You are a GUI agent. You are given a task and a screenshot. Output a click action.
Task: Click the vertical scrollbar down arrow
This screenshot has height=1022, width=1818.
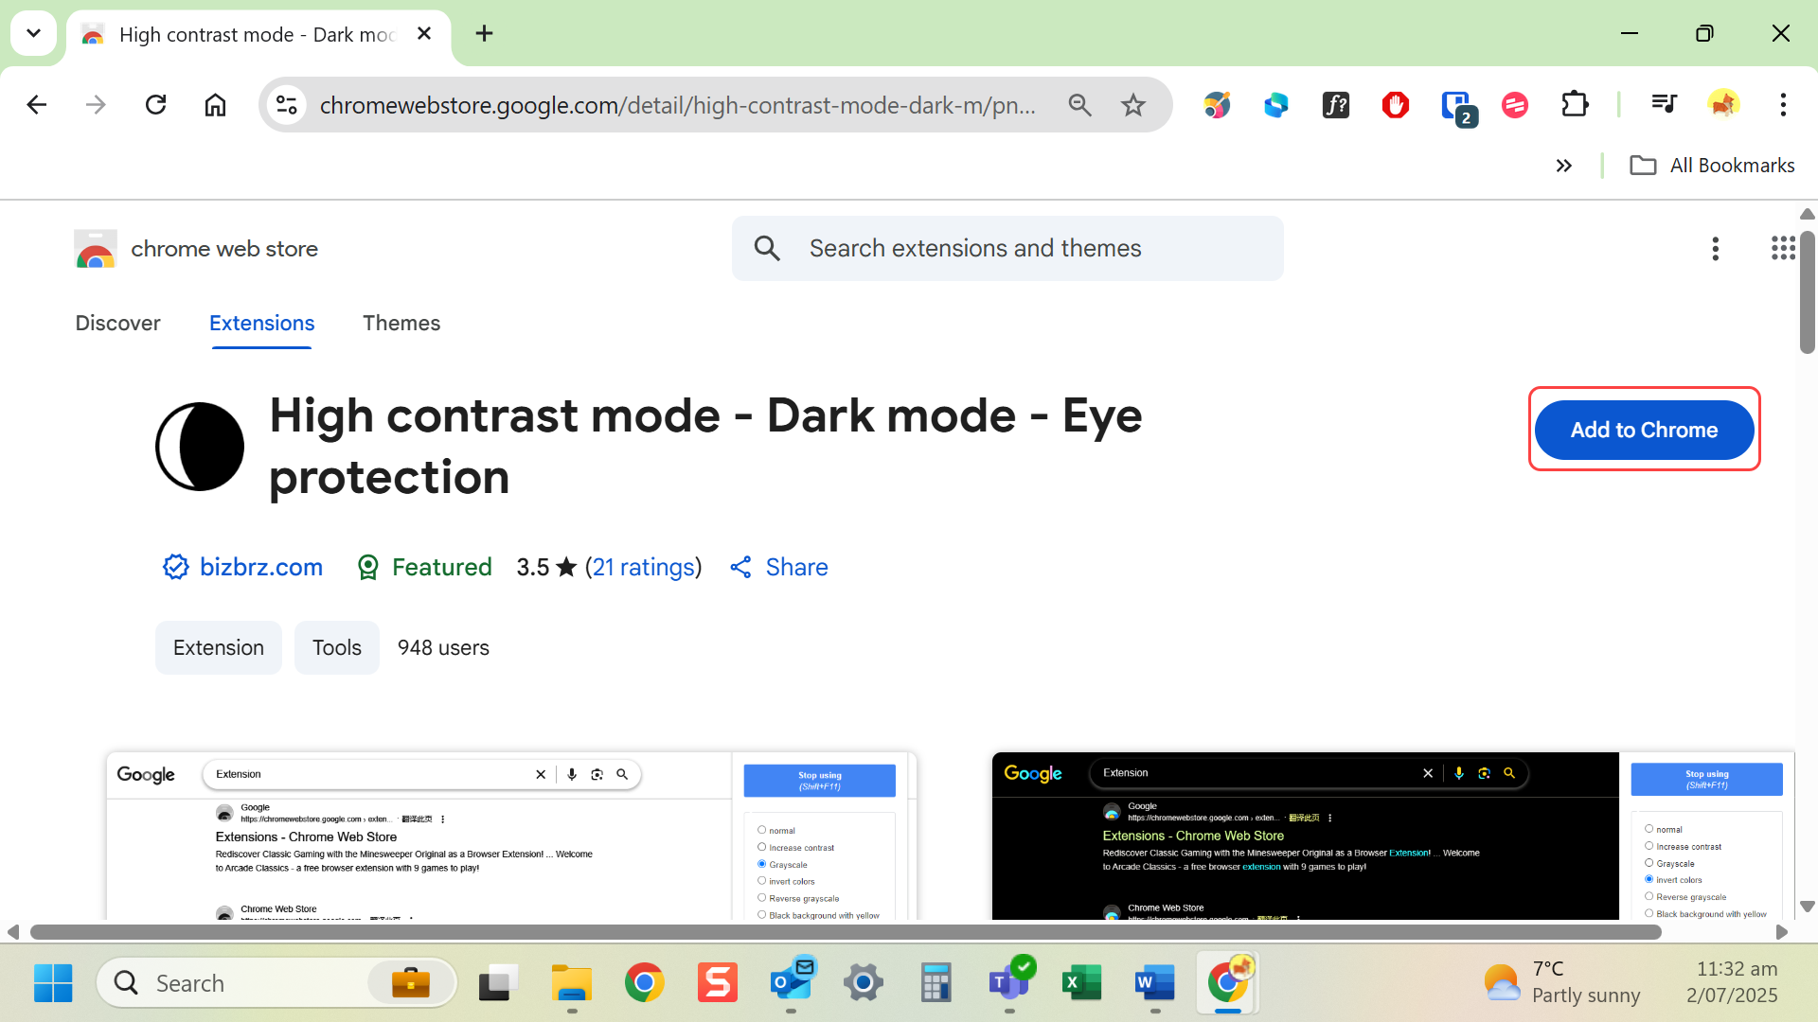[1807, 907]
